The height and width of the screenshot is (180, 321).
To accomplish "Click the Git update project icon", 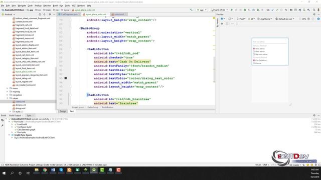I will [x=272, y=10].
